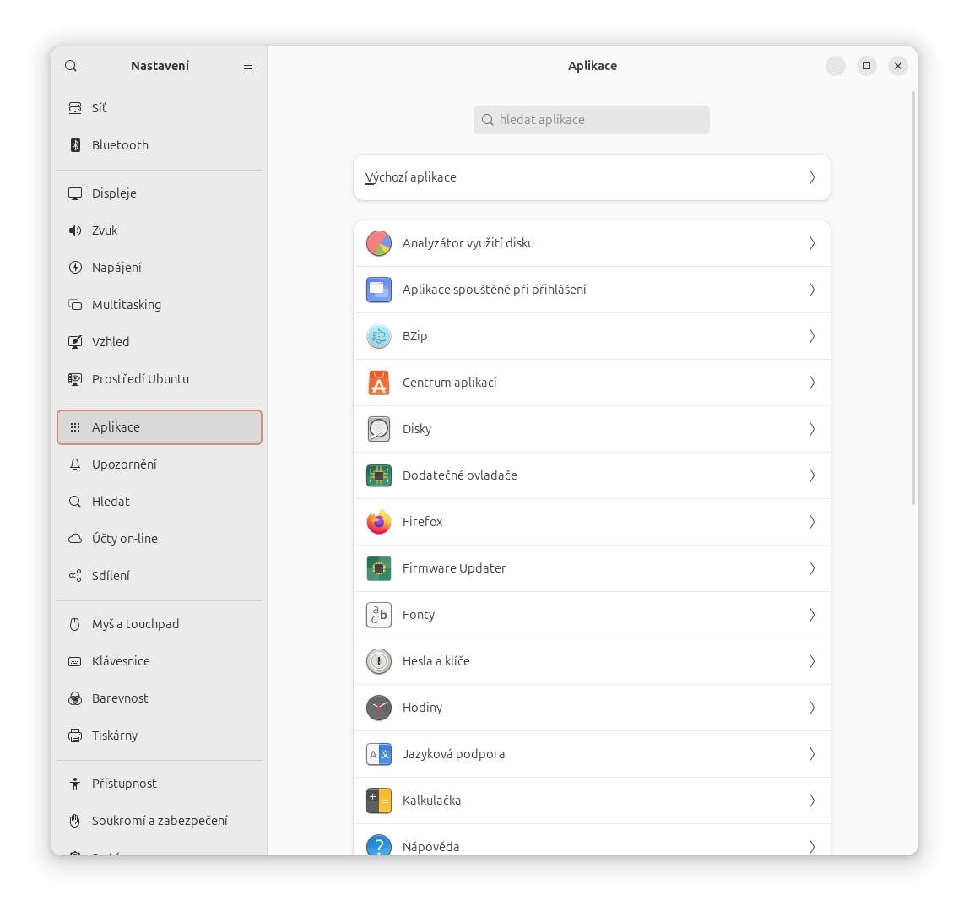
Task: Open the sidebar search magnifier icon
Action: pos(71,66)
